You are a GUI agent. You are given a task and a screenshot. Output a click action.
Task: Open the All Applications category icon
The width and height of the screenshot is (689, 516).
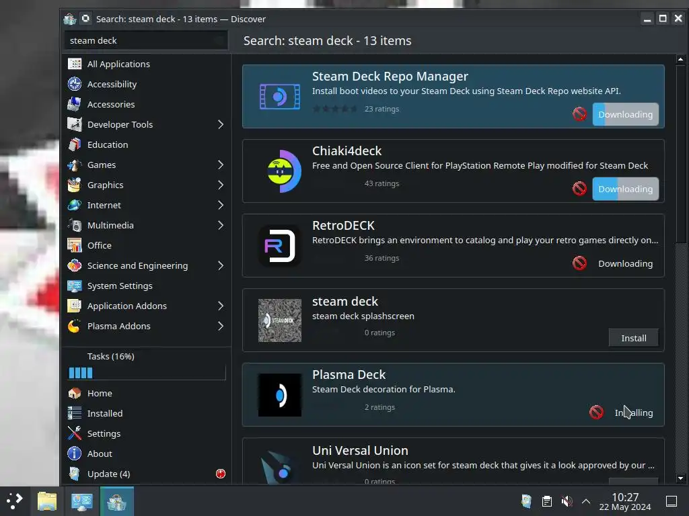pos(74,64)
